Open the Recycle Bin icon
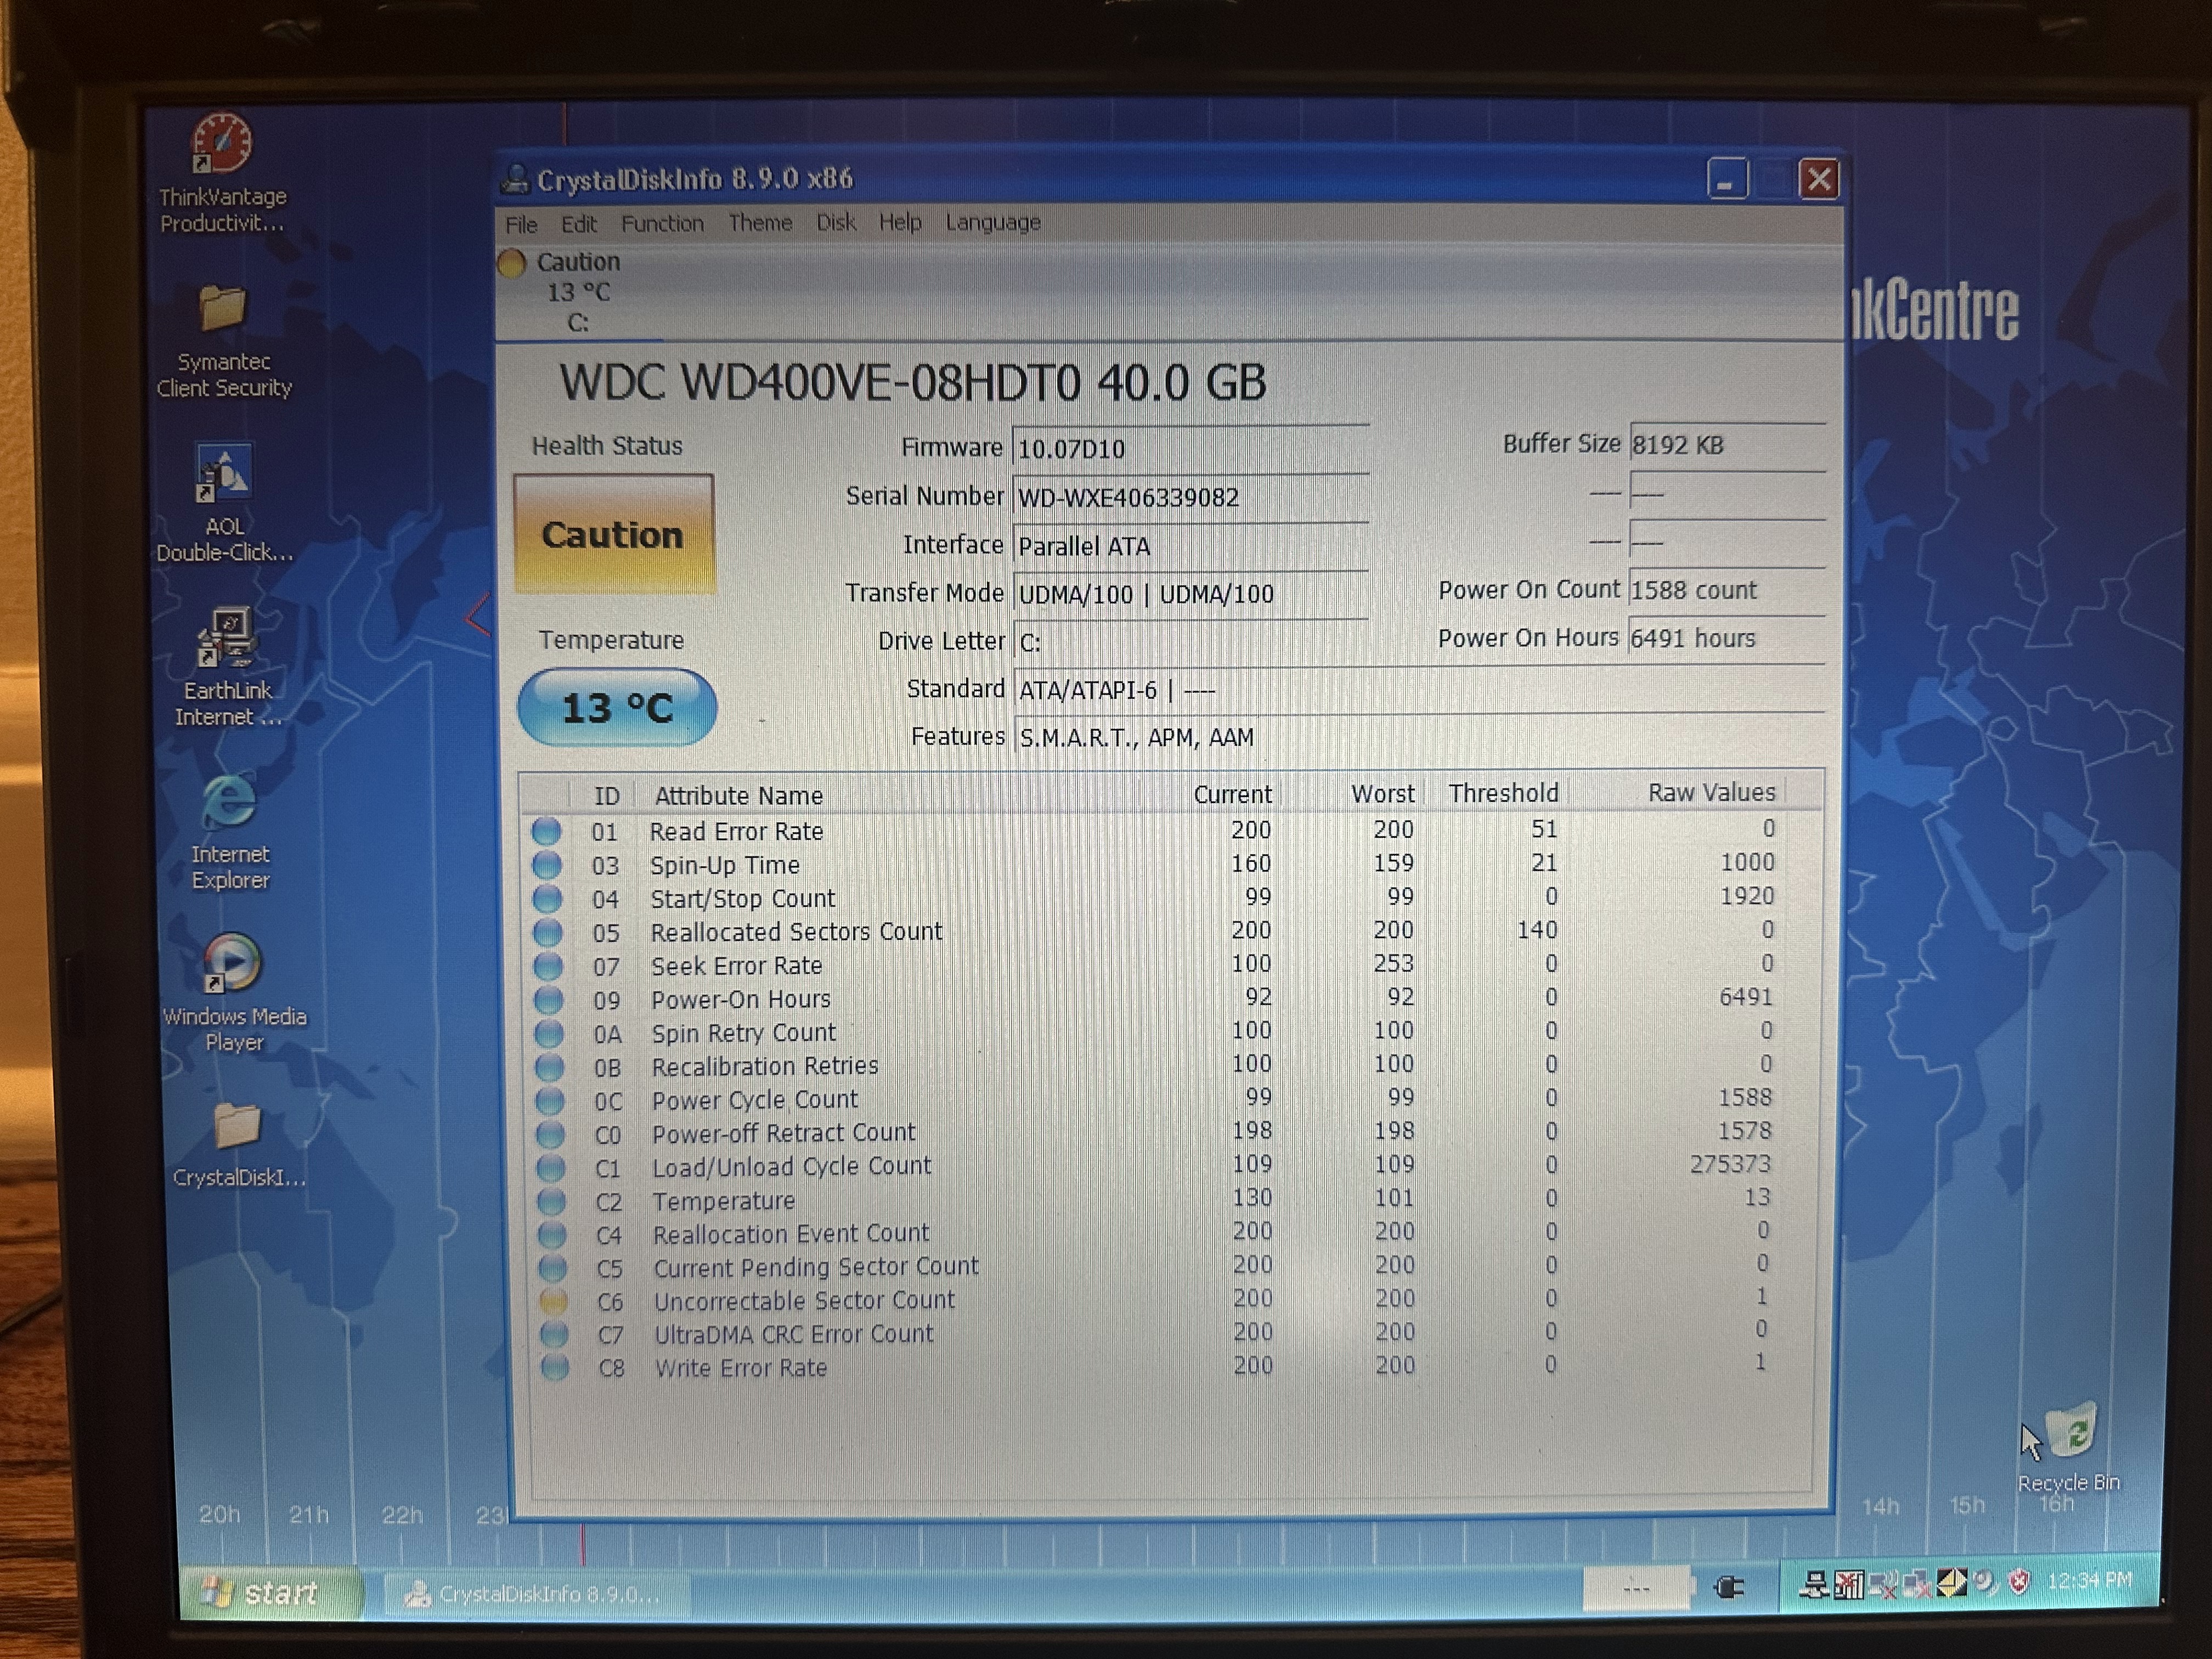Viewport: 2212px width, 1659px height. coord(2070,1432)
